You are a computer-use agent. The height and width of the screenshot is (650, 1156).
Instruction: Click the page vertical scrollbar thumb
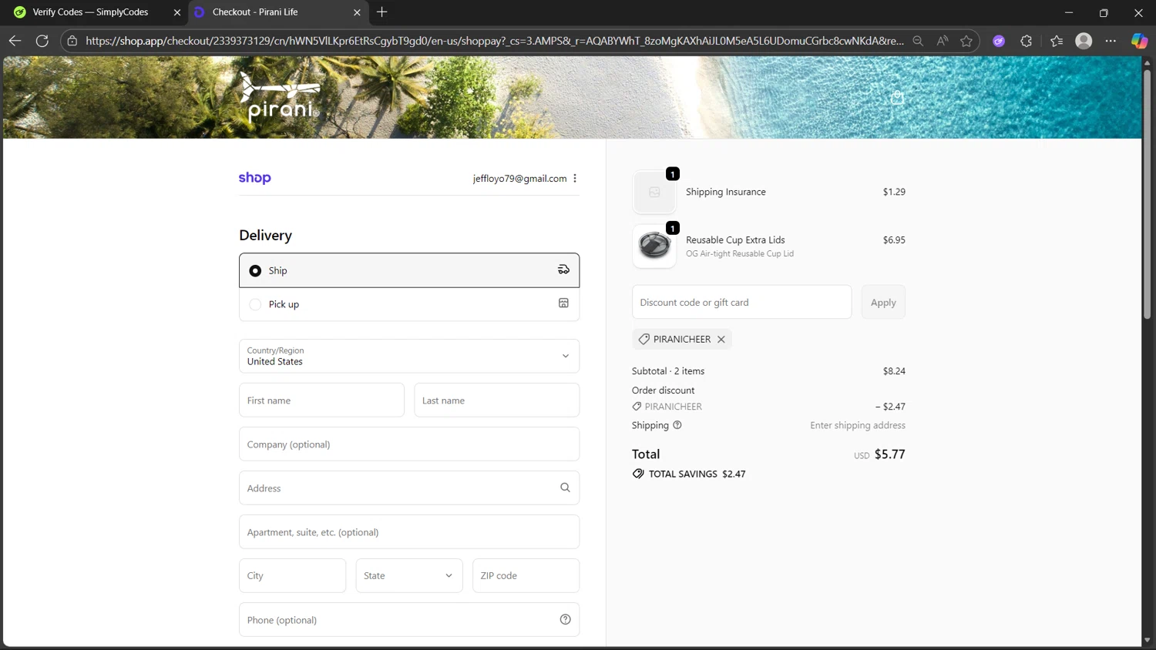pyautogui.click(x=1147, y=194)
